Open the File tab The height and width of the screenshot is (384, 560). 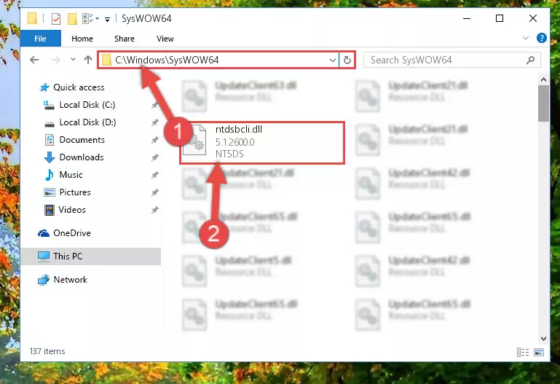click(40, 39)
